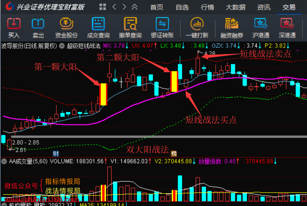Expand the AA成交量 indicator dropdown
Screen dimensions: 307x206
point(4,161)
